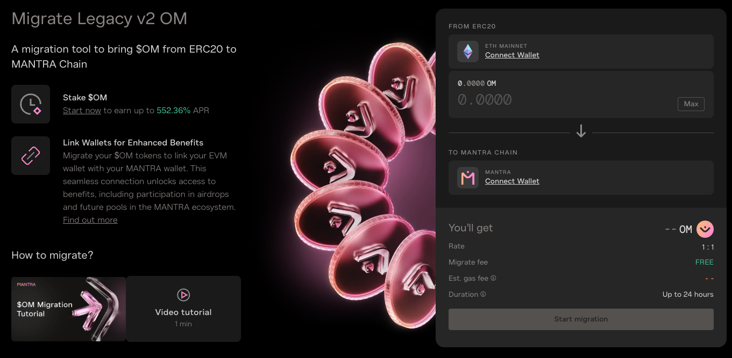The height and width of the screenshot is (358, 732).
Task: Open the $OM Migration Tutorial thumbnail
Action: (x=68, y=309)
